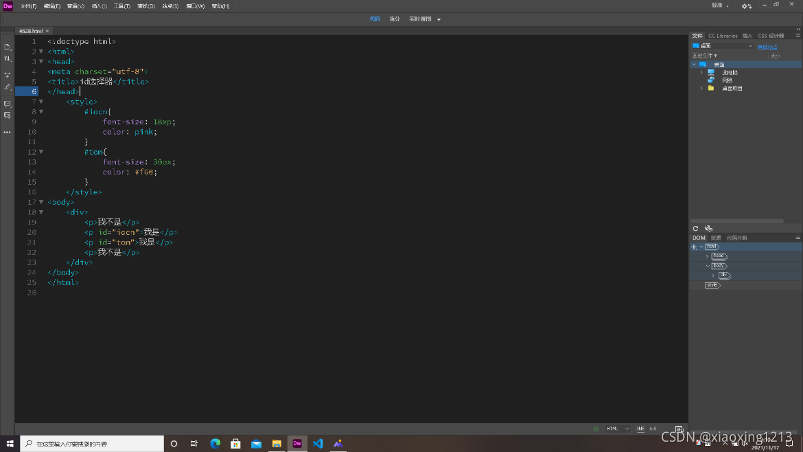Image resolution: width=803 pixels, height=452 pixels.
Task: Click the apply comment icon in left toolbar
Action: [x=7, y=104]
